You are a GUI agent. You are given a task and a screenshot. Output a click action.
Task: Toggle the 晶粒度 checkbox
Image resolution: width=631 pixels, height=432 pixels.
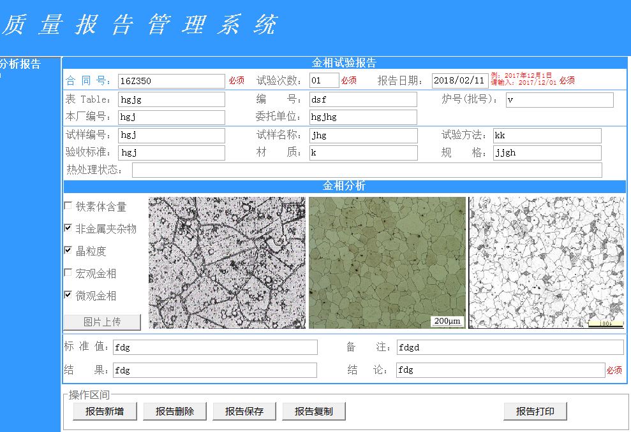tap(68, 250)
